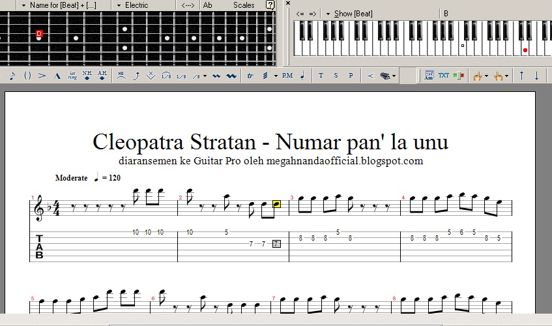
Task: Click the <= previous arrow on keyboard panel
Action: coord(300,14)
